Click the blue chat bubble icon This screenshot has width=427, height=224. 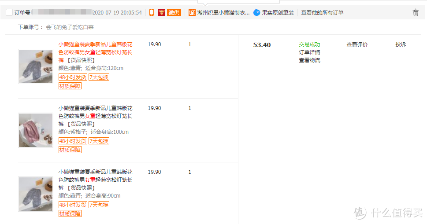coord(256,12)
